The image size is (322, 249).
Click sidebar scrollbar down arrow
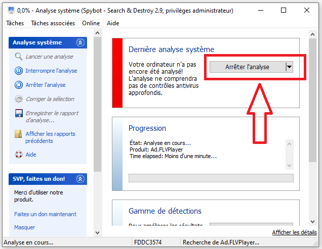98,233
